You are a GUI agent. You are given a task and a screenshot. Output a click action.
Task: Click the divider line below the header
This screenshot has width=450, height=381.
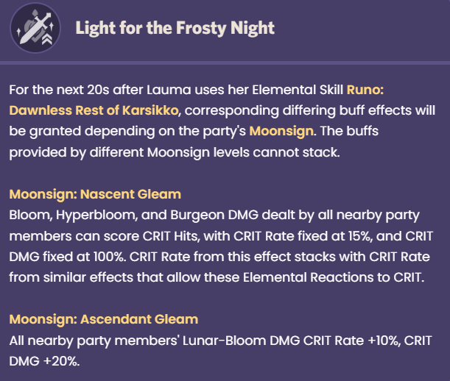(x=225, y=63)
